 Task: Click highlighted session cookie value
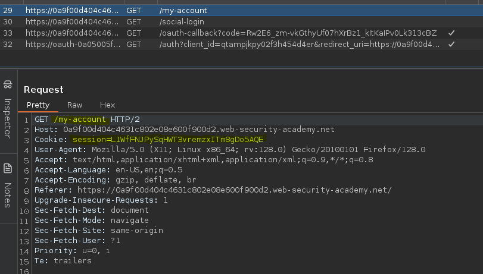pyautogui.click(x=168, y=140)
